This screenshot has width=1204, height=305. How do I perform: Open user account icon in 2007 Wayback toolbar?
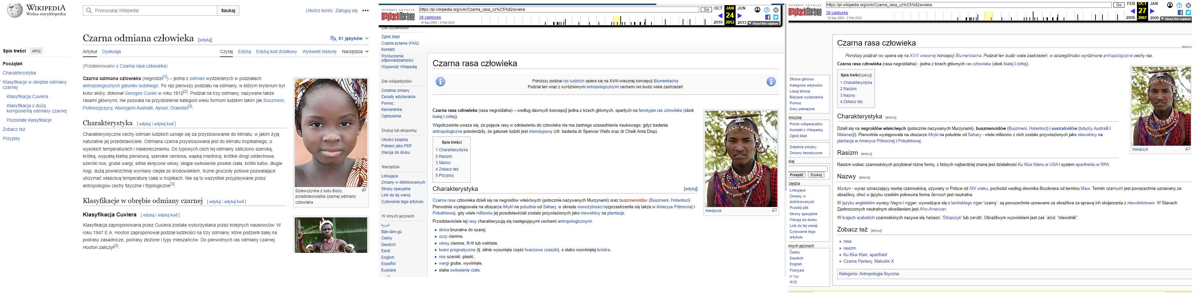coord(1170,5)
